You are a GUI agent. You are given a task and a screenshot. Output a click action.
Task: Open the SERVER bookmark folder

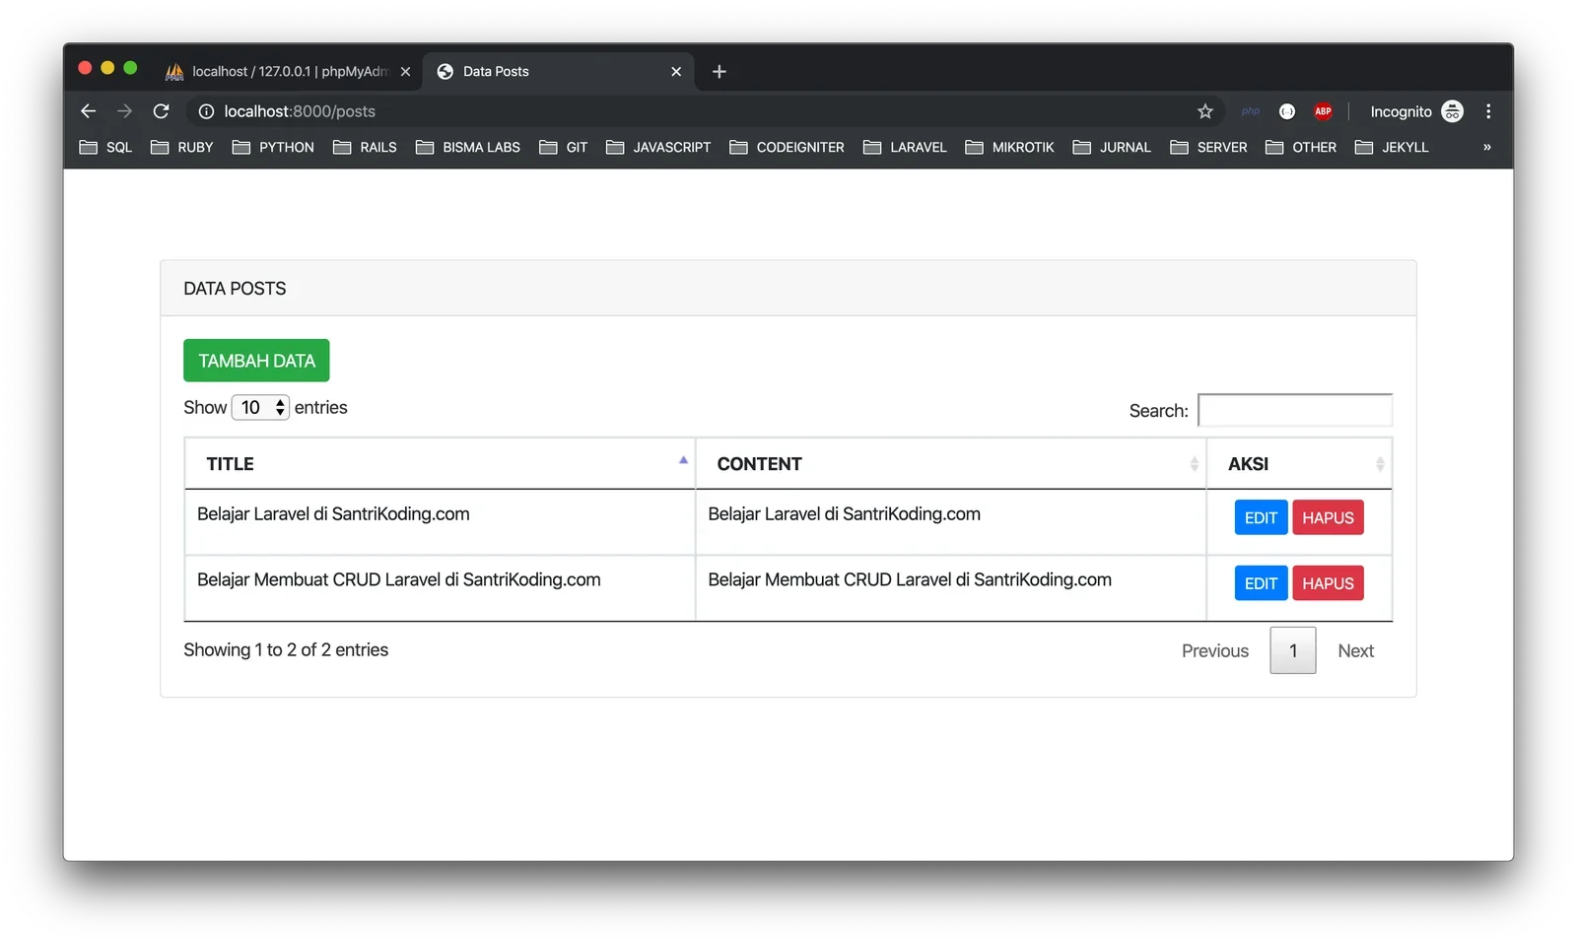click(x=1208, y=147)
